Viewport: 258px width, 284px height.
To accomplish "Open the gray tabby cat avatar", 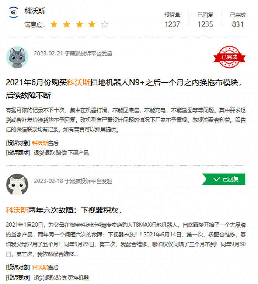I will click(17, 57).
